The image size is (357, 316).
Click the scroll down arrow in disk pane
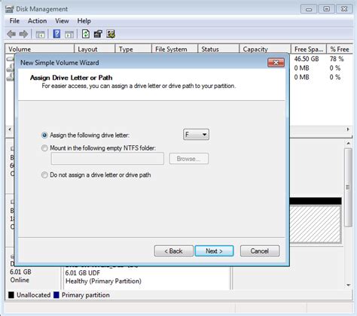pyautogui.click(x=348, y=285)
